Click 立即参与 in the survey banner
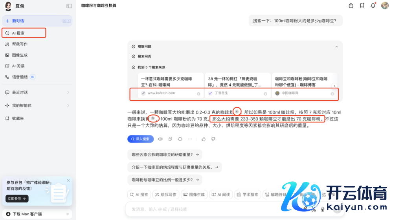The width and height of the screenshot is (393, 220). click(17, 198)
